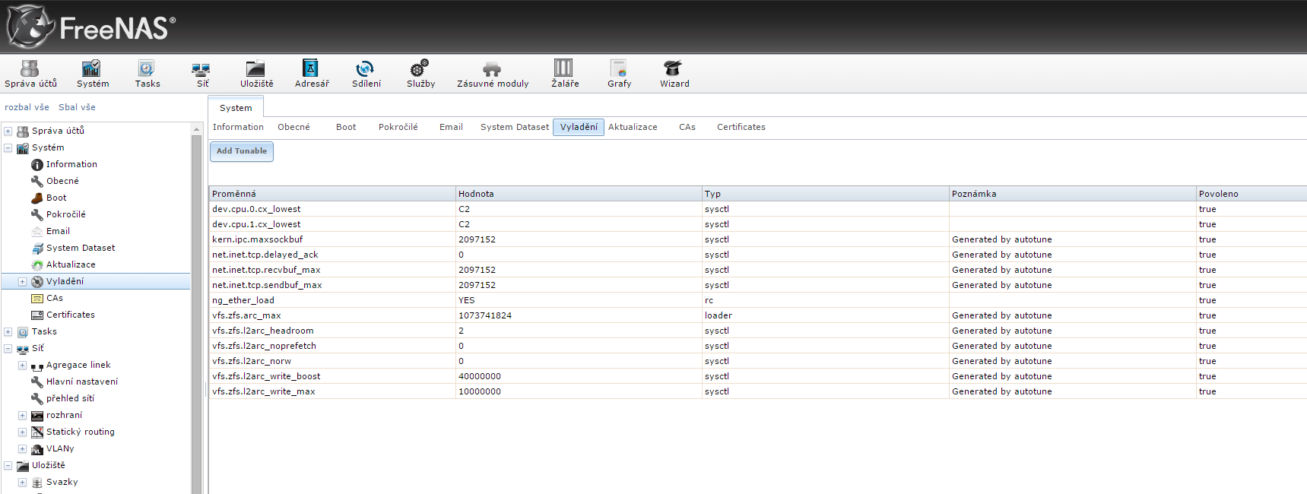Switch to the Information tab

pos(238,127)
